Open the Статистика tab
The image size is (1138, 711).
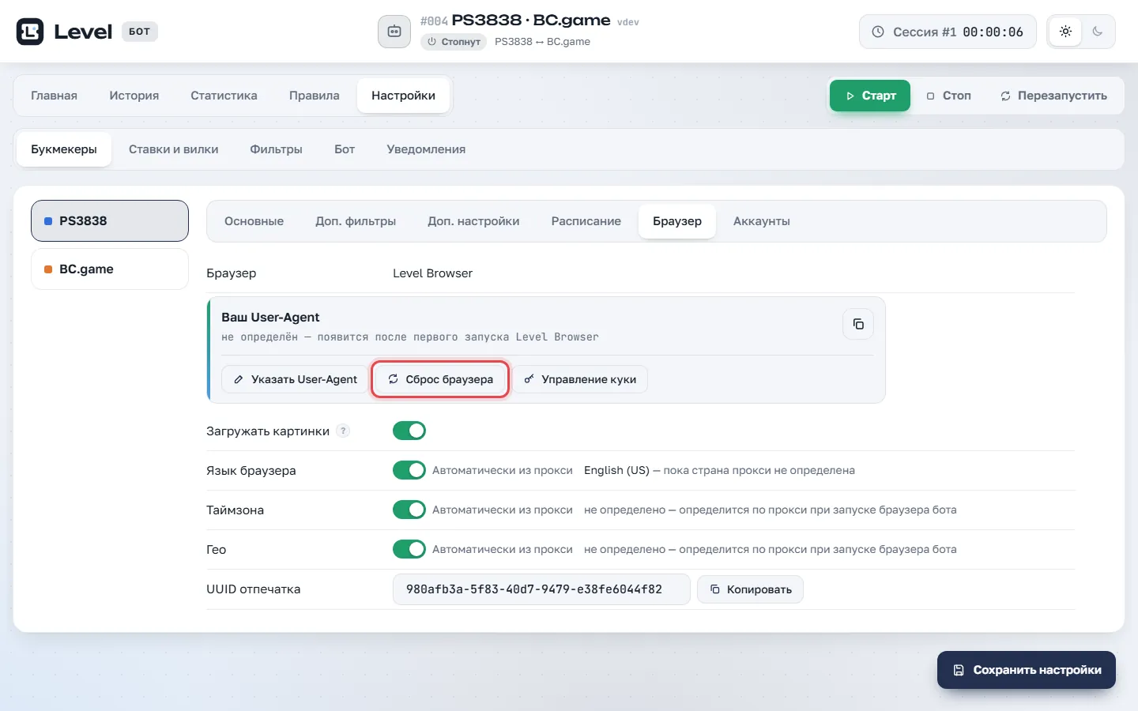(224, 96)
